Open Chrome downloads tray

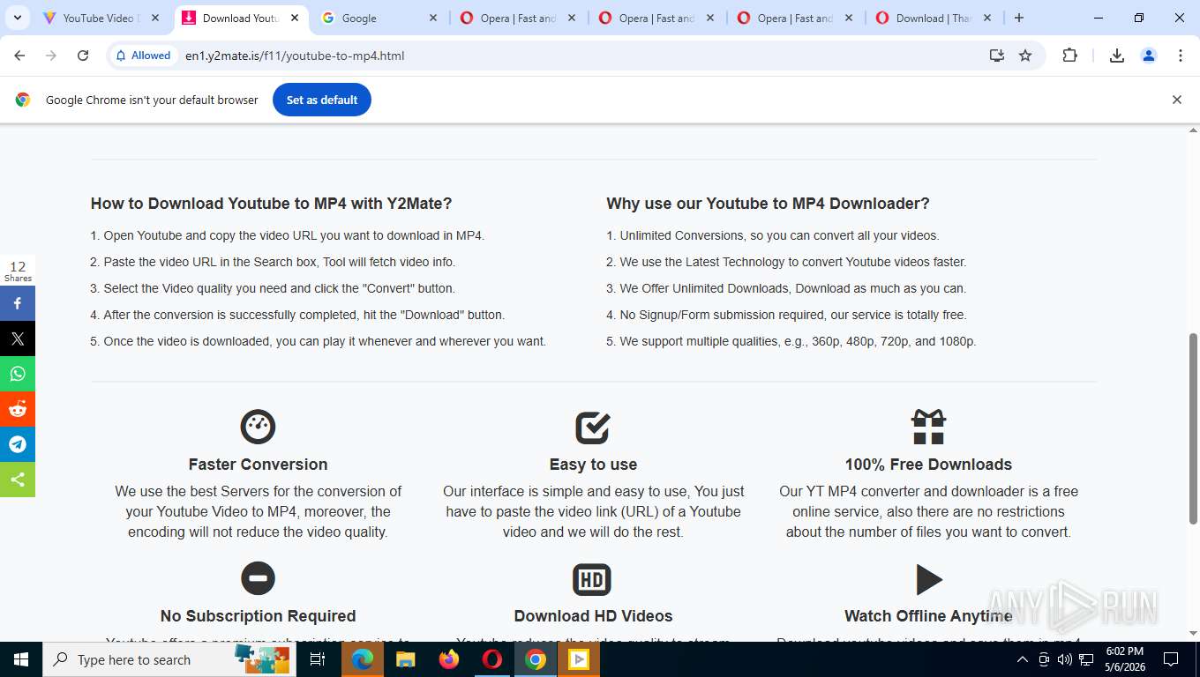click(1116, 56)
